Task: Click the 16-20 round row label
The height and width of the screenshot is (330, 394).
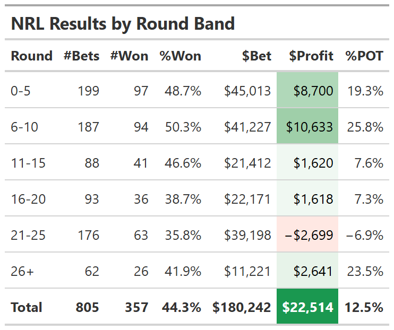Action: pos(28,199)
